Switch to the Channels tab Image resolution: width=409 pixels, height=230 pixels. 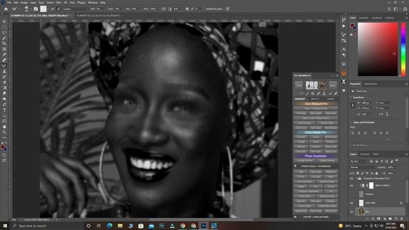pyautogui.click(x=365, y=155)
